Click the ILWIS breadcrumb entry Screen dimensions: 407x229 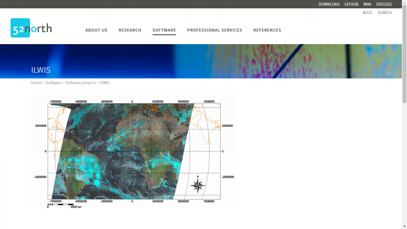pyautogui.click(x=105, y=83)
